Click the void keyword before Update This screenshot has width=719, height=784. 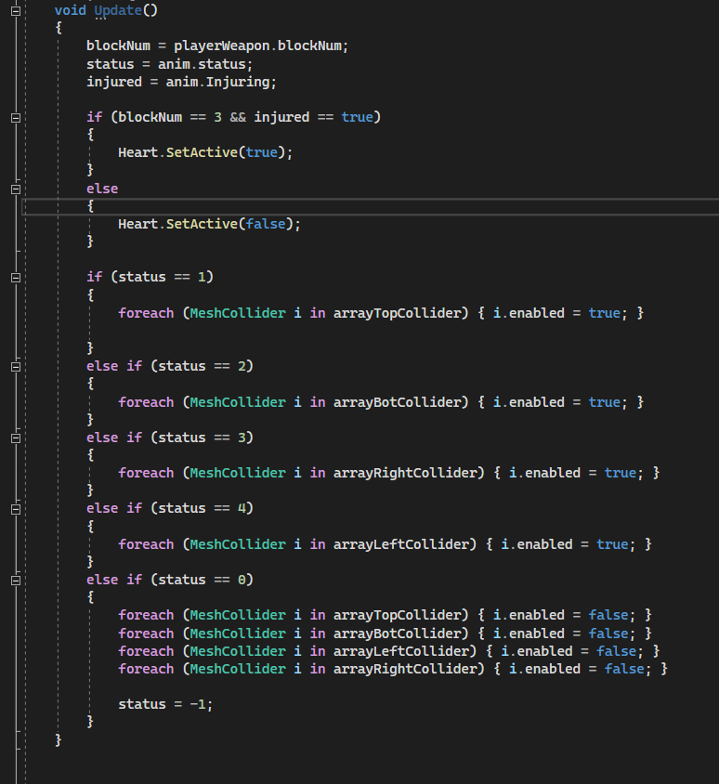click(x=70, y=10)
